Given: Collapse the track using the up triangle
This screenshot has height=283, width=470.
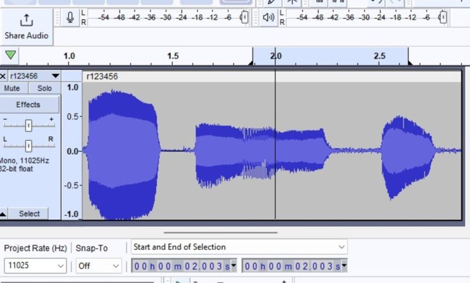Looking at the screenshot, I should tap(3, 214).
